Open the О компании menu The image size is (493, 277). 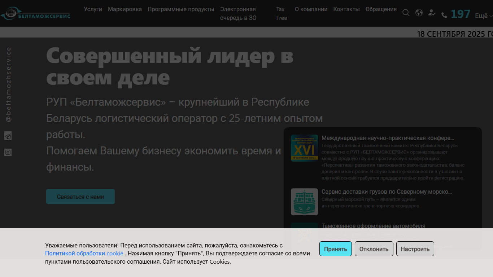click(311, 9)
